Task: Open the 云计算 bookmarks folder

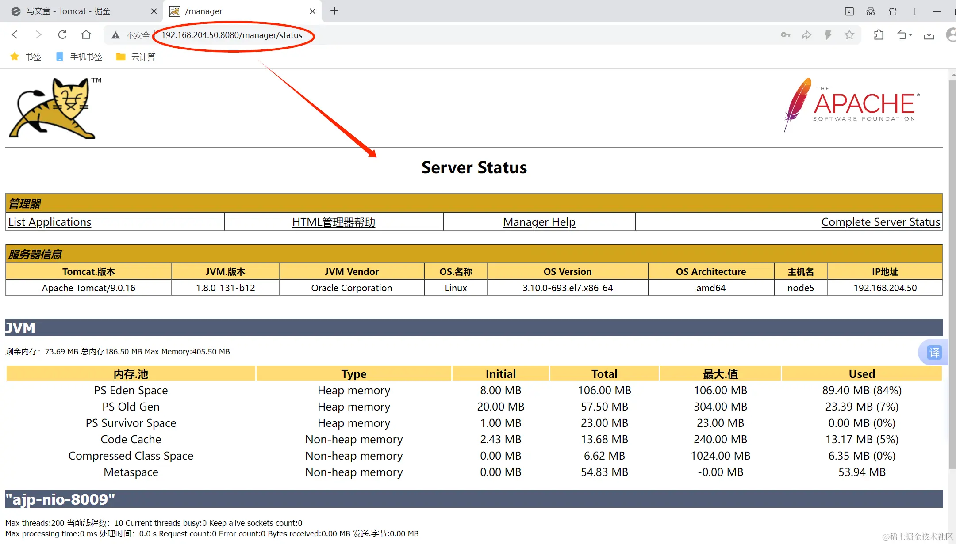Action: click(x=135, y=57)
